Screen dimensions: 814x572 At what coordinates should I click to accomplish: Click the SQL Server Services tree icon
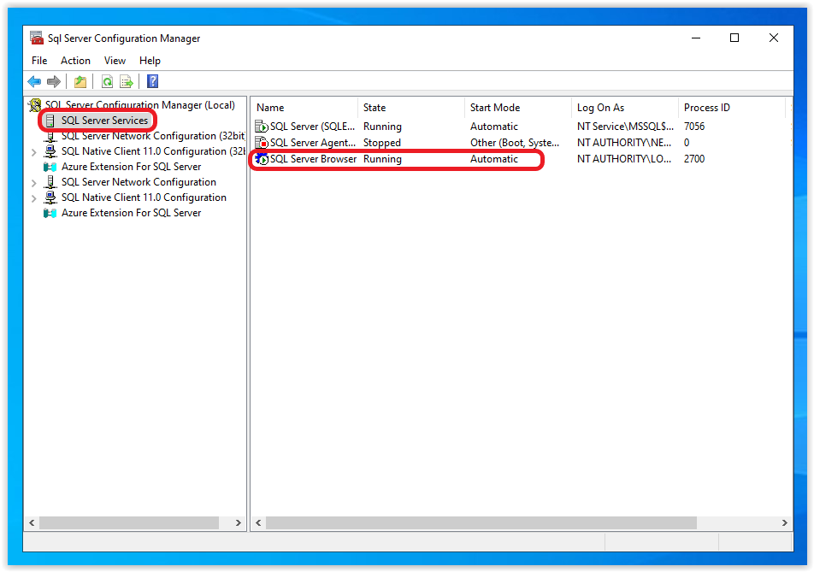coord(50,121)
